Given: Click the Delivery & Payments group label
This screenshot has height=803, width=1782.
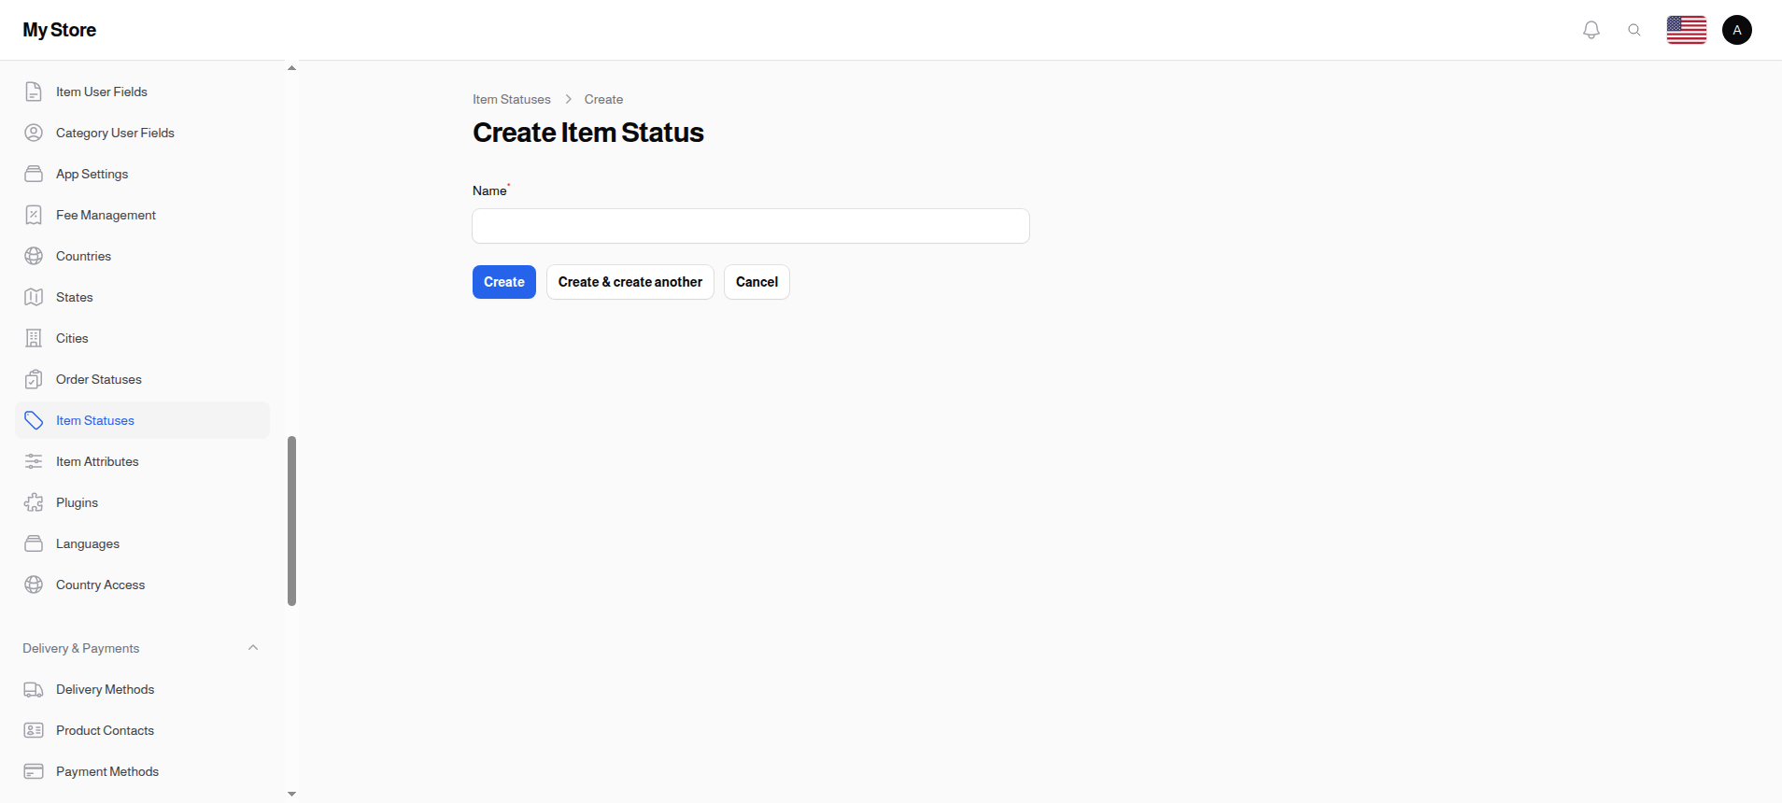Looking at the screenshot, I should [81, 648].
